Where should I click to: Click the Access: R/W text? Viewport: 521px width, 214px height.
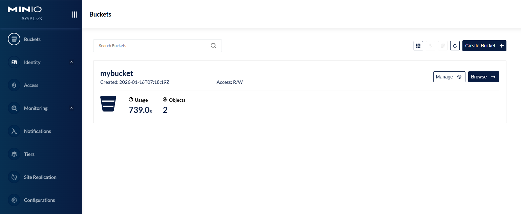230,82
